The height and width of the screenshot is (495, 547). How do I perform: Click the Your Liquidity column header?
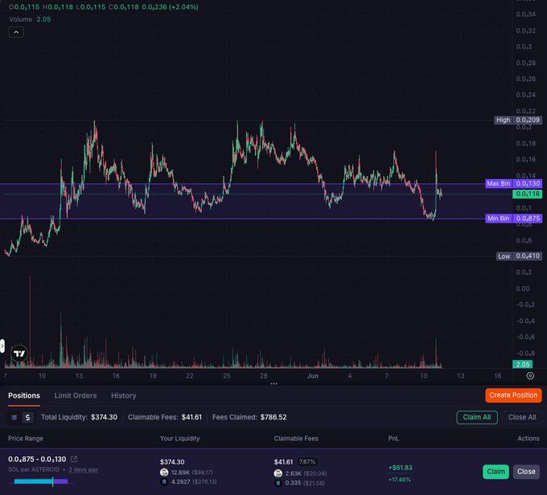[x=179, y=439]
